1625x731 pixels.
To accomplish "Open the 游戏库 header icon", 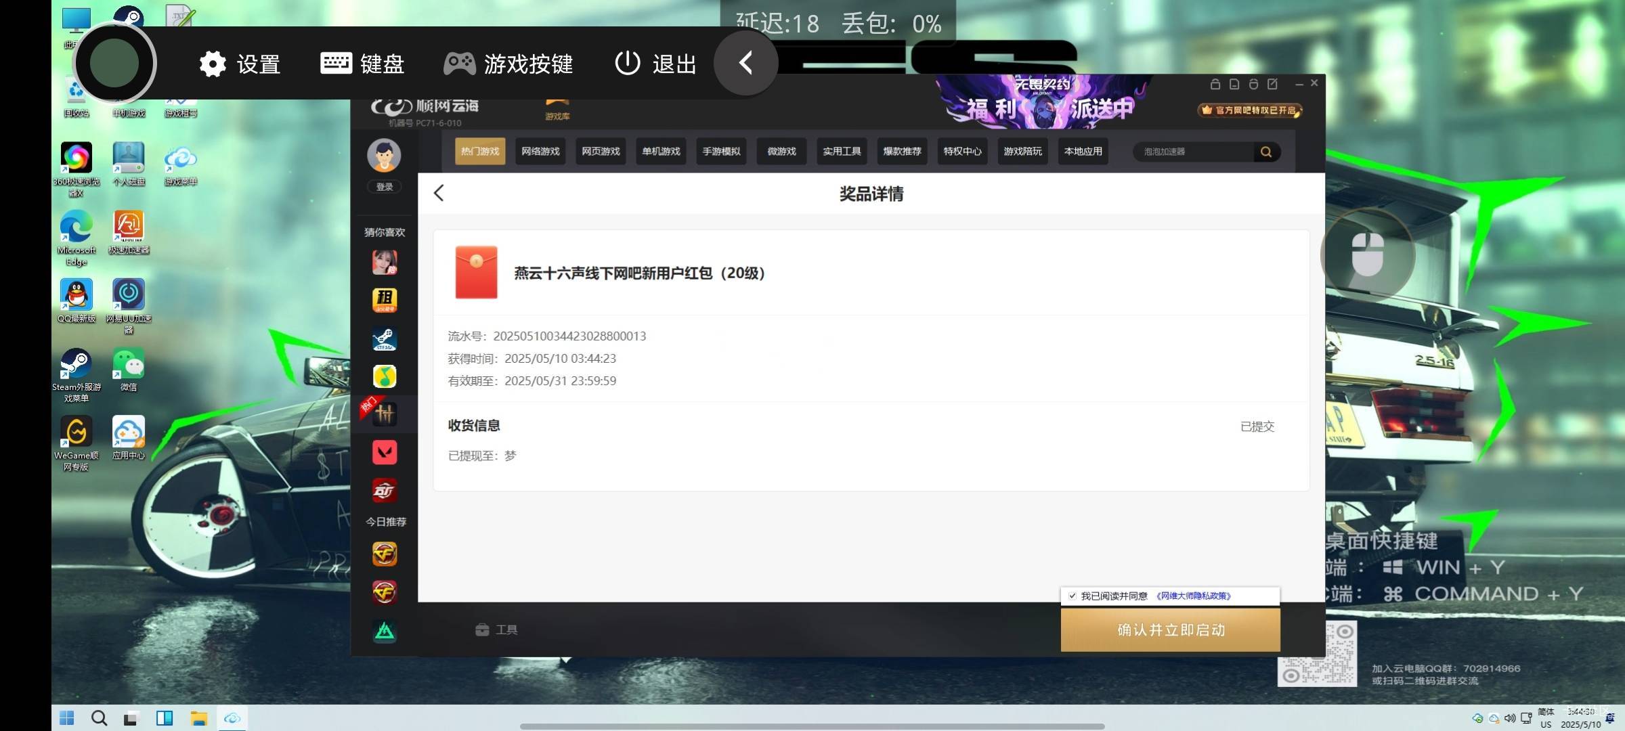I will (x=557, y=109).
